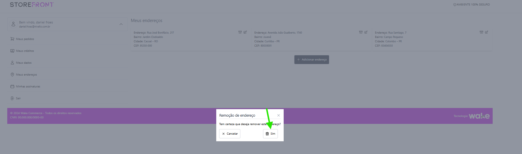Click the text Cidade: Colombo - PR
The height and width of the screenshot is (154, 522).
point(388,41)
